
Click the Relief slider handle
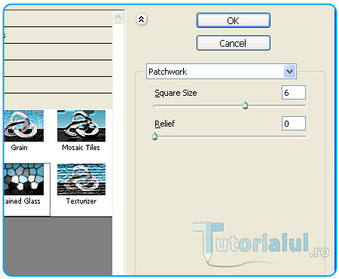pyautogui.click(x=155, y=136)
